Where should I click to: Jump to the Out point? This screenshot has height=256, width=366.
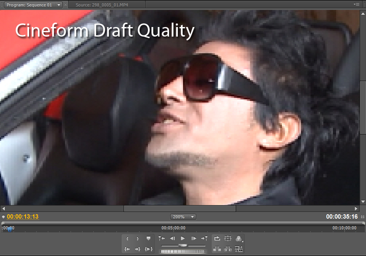[138, 249]
